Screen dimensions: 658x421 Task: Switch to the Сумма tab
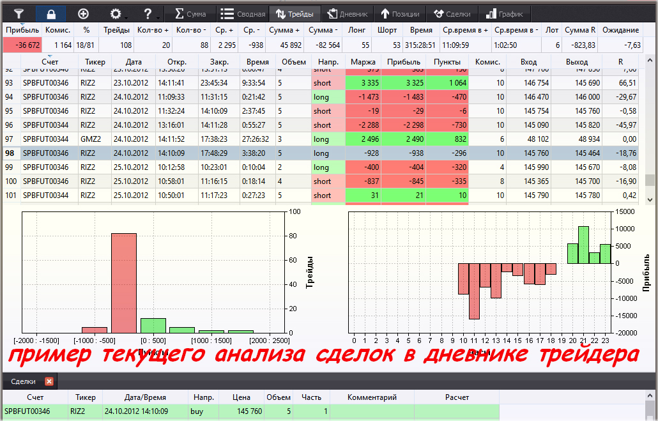coord(190,13)
